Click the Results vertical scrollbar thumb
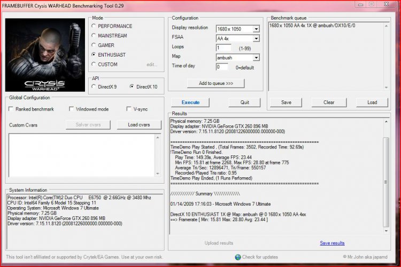This screenshot has width=401, height=267. 386,182
